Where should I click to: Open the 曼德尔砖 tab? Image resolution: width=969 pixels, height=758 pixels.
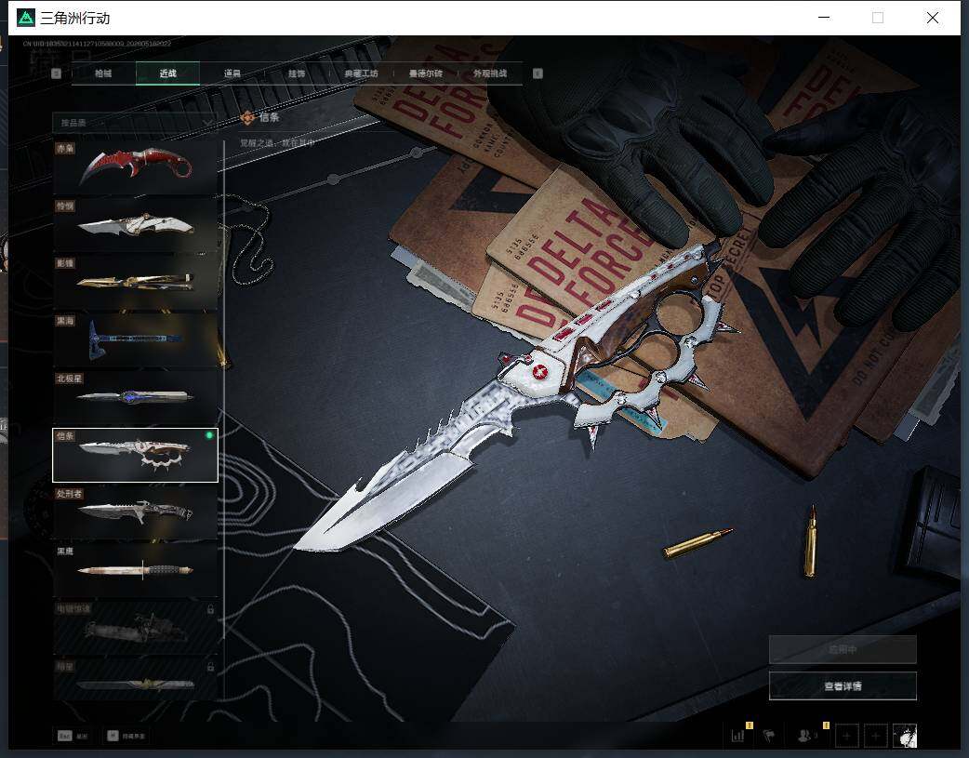coord(425,73)
